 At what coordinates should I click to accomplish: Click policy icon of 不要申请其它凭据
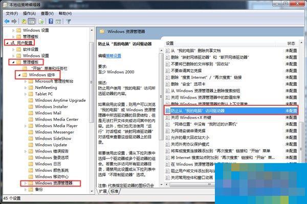click(x=167, y=71)
